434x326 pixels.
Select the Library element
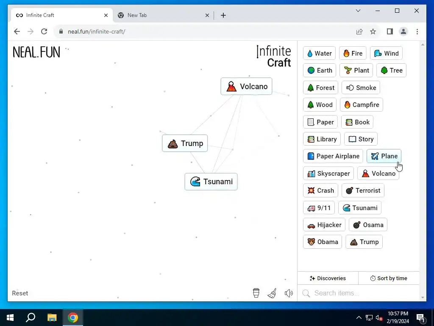pos(322,139)
